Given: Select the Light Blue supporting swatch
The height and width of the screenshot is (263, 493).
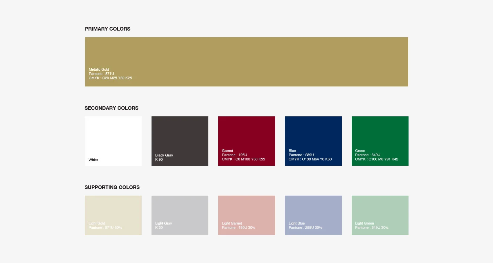Looking at the screenshot, I should (313, 215).
